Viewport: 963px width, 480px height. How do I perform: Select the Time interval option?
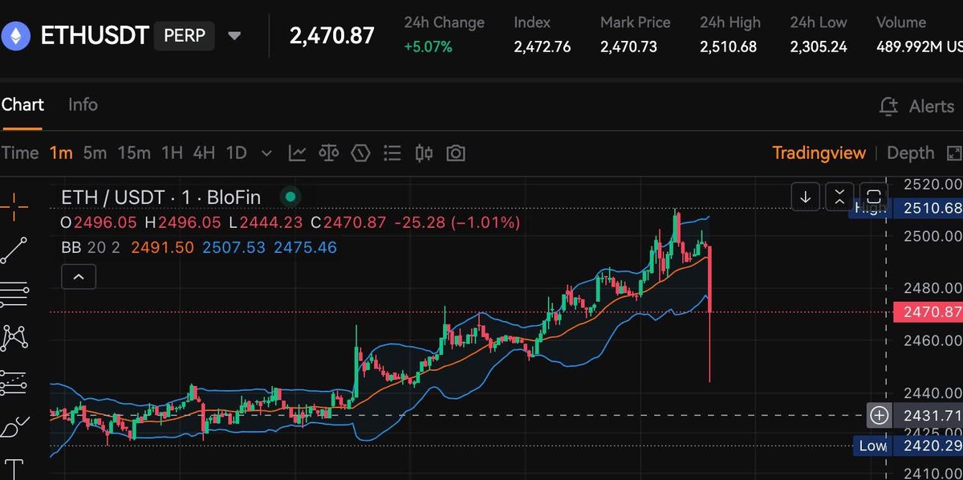click(x=20, y=153)
